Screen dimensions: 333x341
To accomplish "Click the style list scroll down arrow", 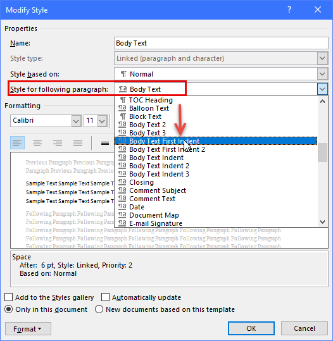I will tap(322, 222).
